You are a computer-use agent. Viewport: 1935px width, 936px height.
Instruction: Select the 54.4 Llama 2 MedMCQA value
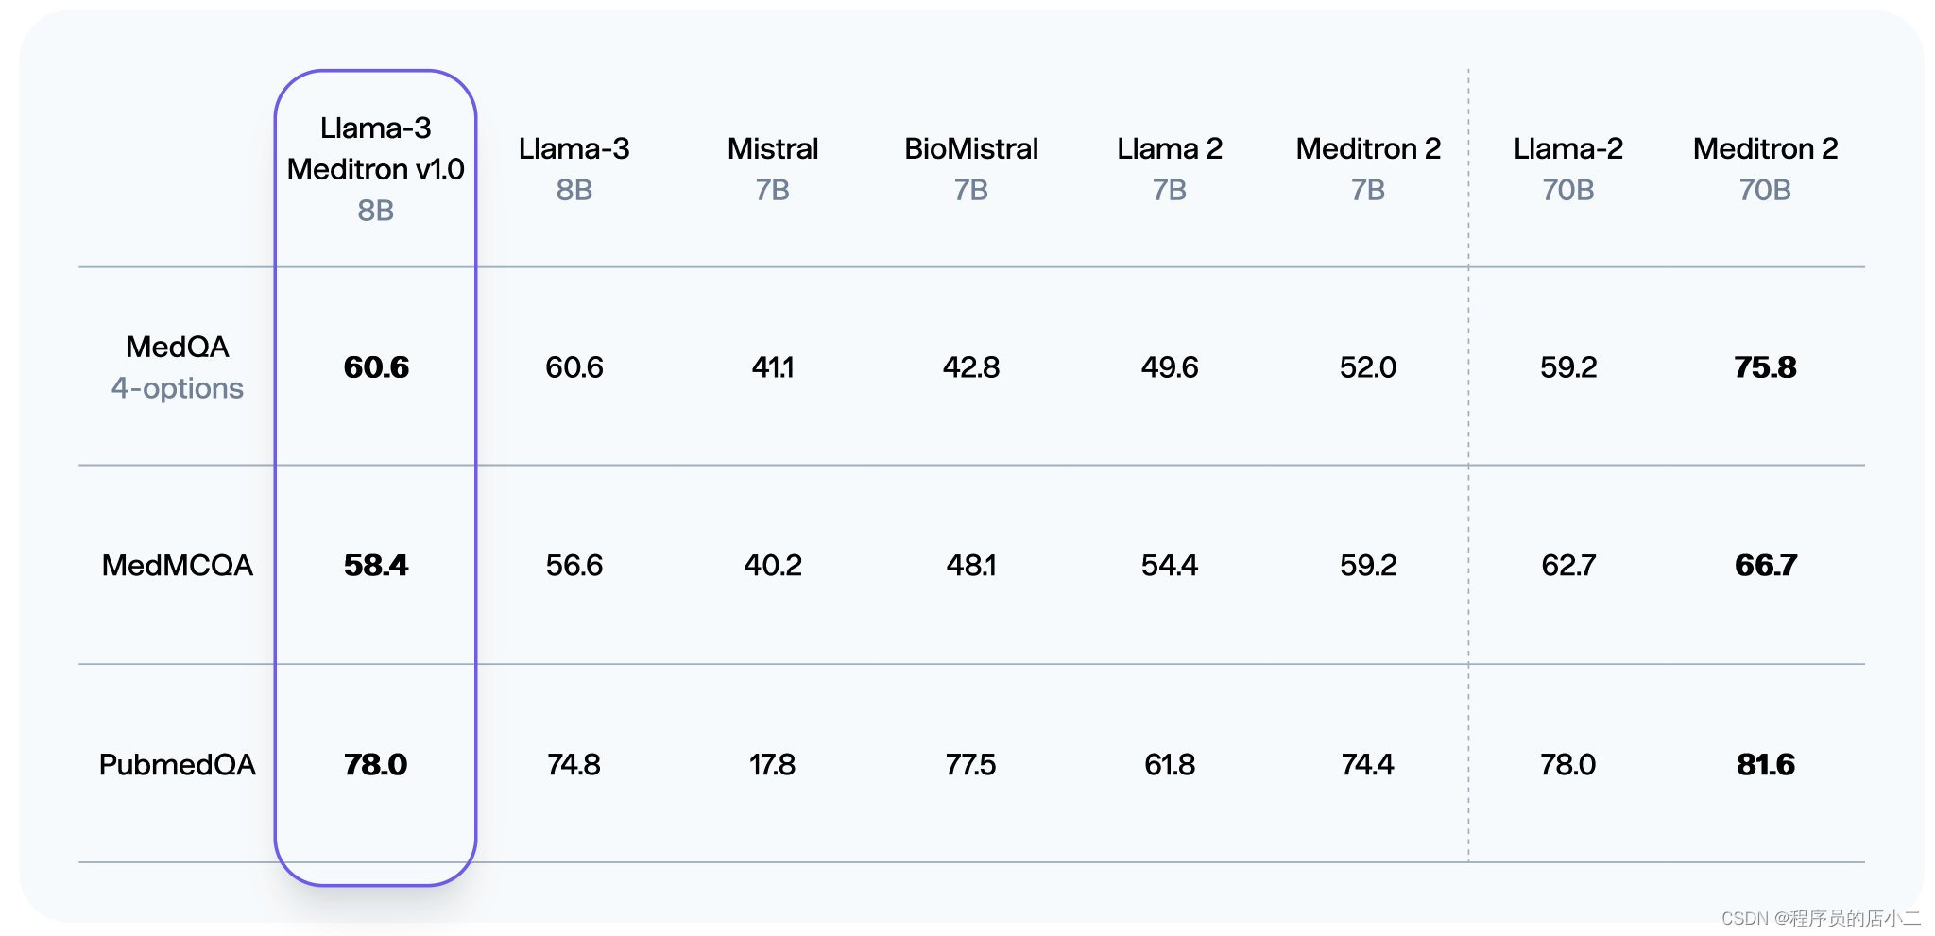coord(1170,565)
